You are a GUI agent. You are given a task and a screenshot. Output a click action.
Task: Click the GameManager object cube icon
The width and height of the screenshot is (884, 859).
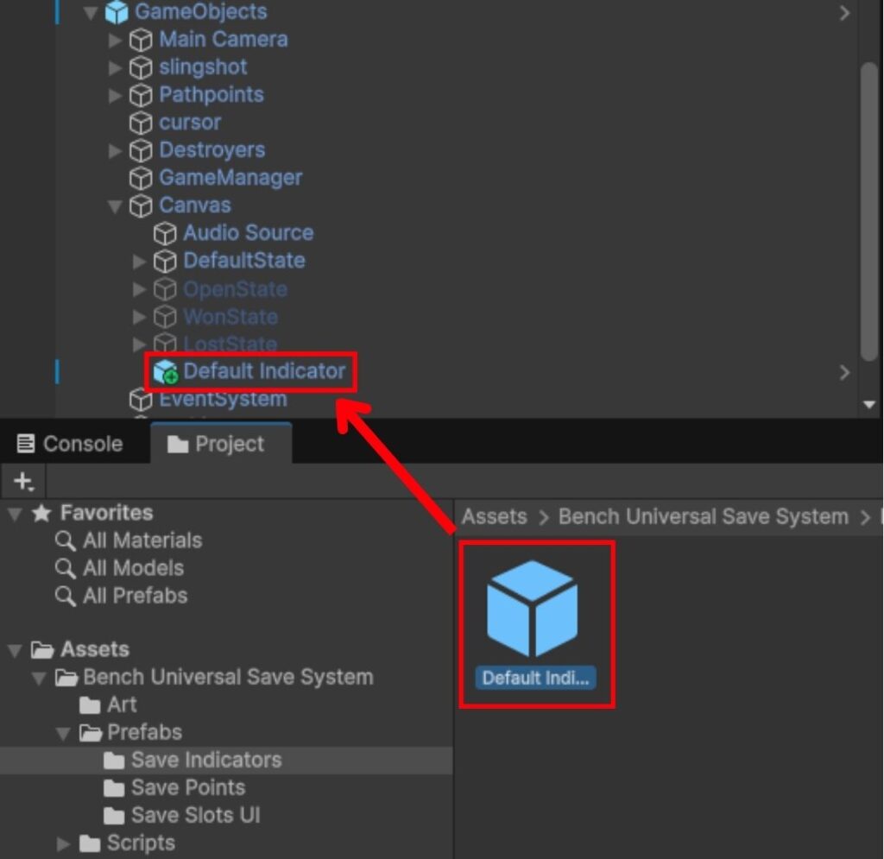(x=141, y=178)
